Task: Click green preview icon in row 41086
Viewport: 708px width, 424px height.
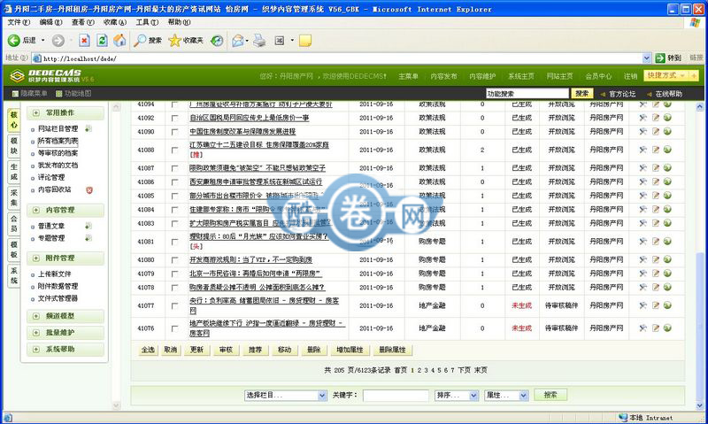Action: click(667, 181)
